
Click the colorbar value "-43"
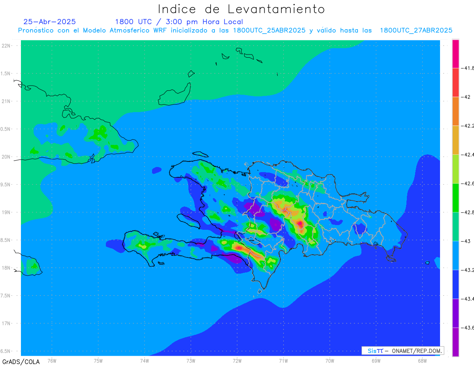(x=466, y=241)
